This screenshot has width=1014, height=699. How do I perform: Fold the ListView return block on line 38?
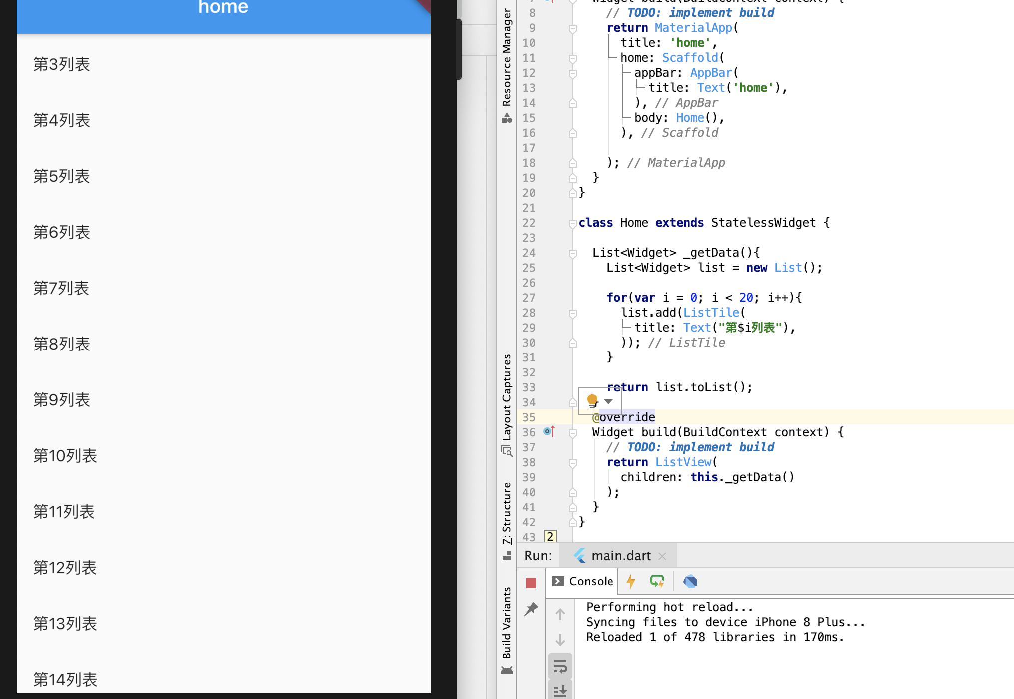click(573, 463)
